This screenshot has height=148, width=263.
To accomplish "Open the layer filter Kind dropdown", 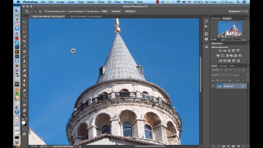I will (217, 70).
